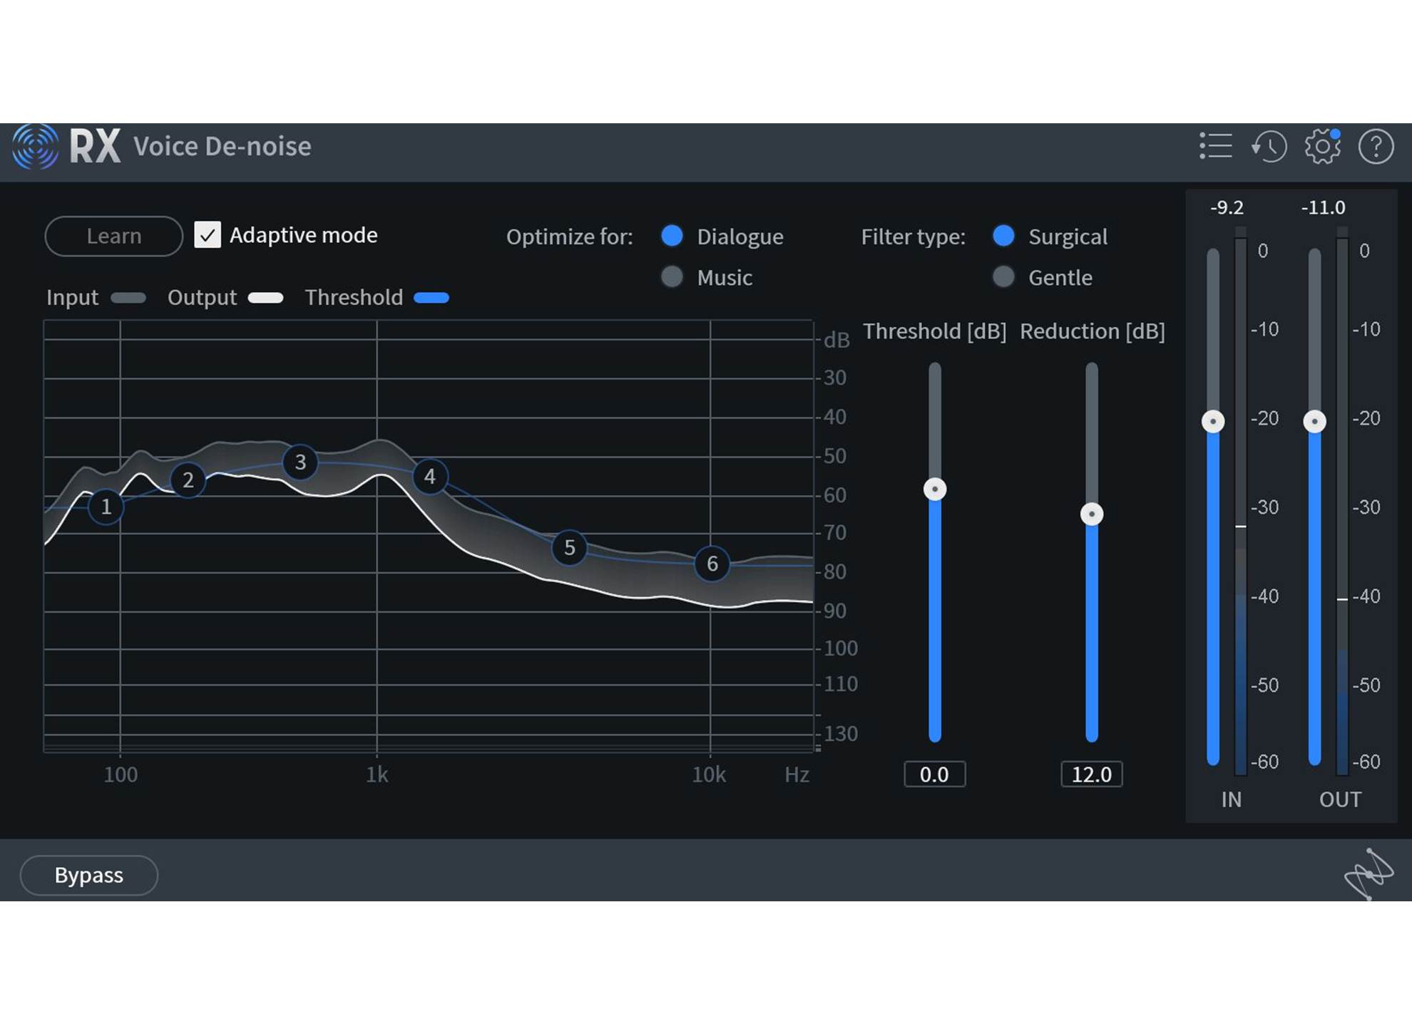Open the settings gear icon
1412x1026 pixels.
coord(1323,146)
